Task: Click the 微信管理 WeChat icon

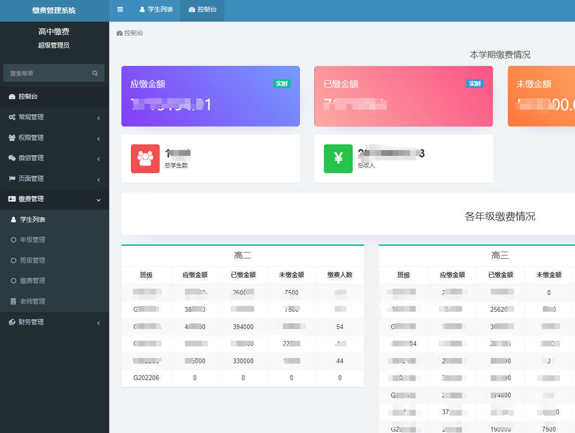Action: [12, 158]
